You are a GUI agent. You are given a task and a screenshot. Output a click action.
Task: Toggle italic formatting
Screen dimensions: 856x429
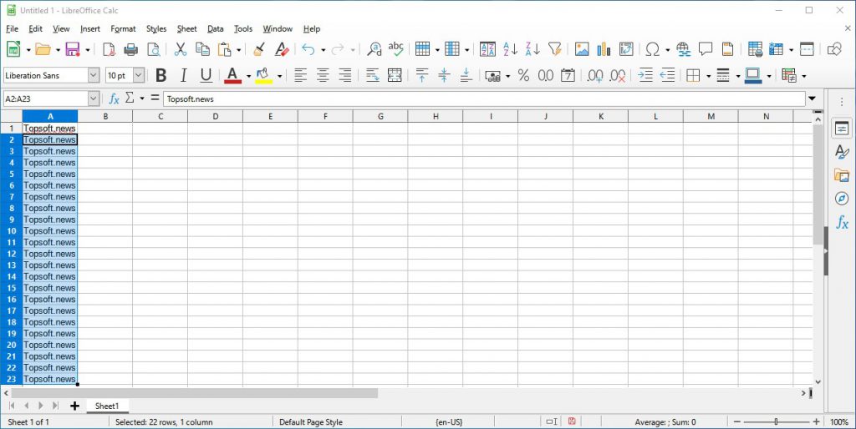coord(183,75)
